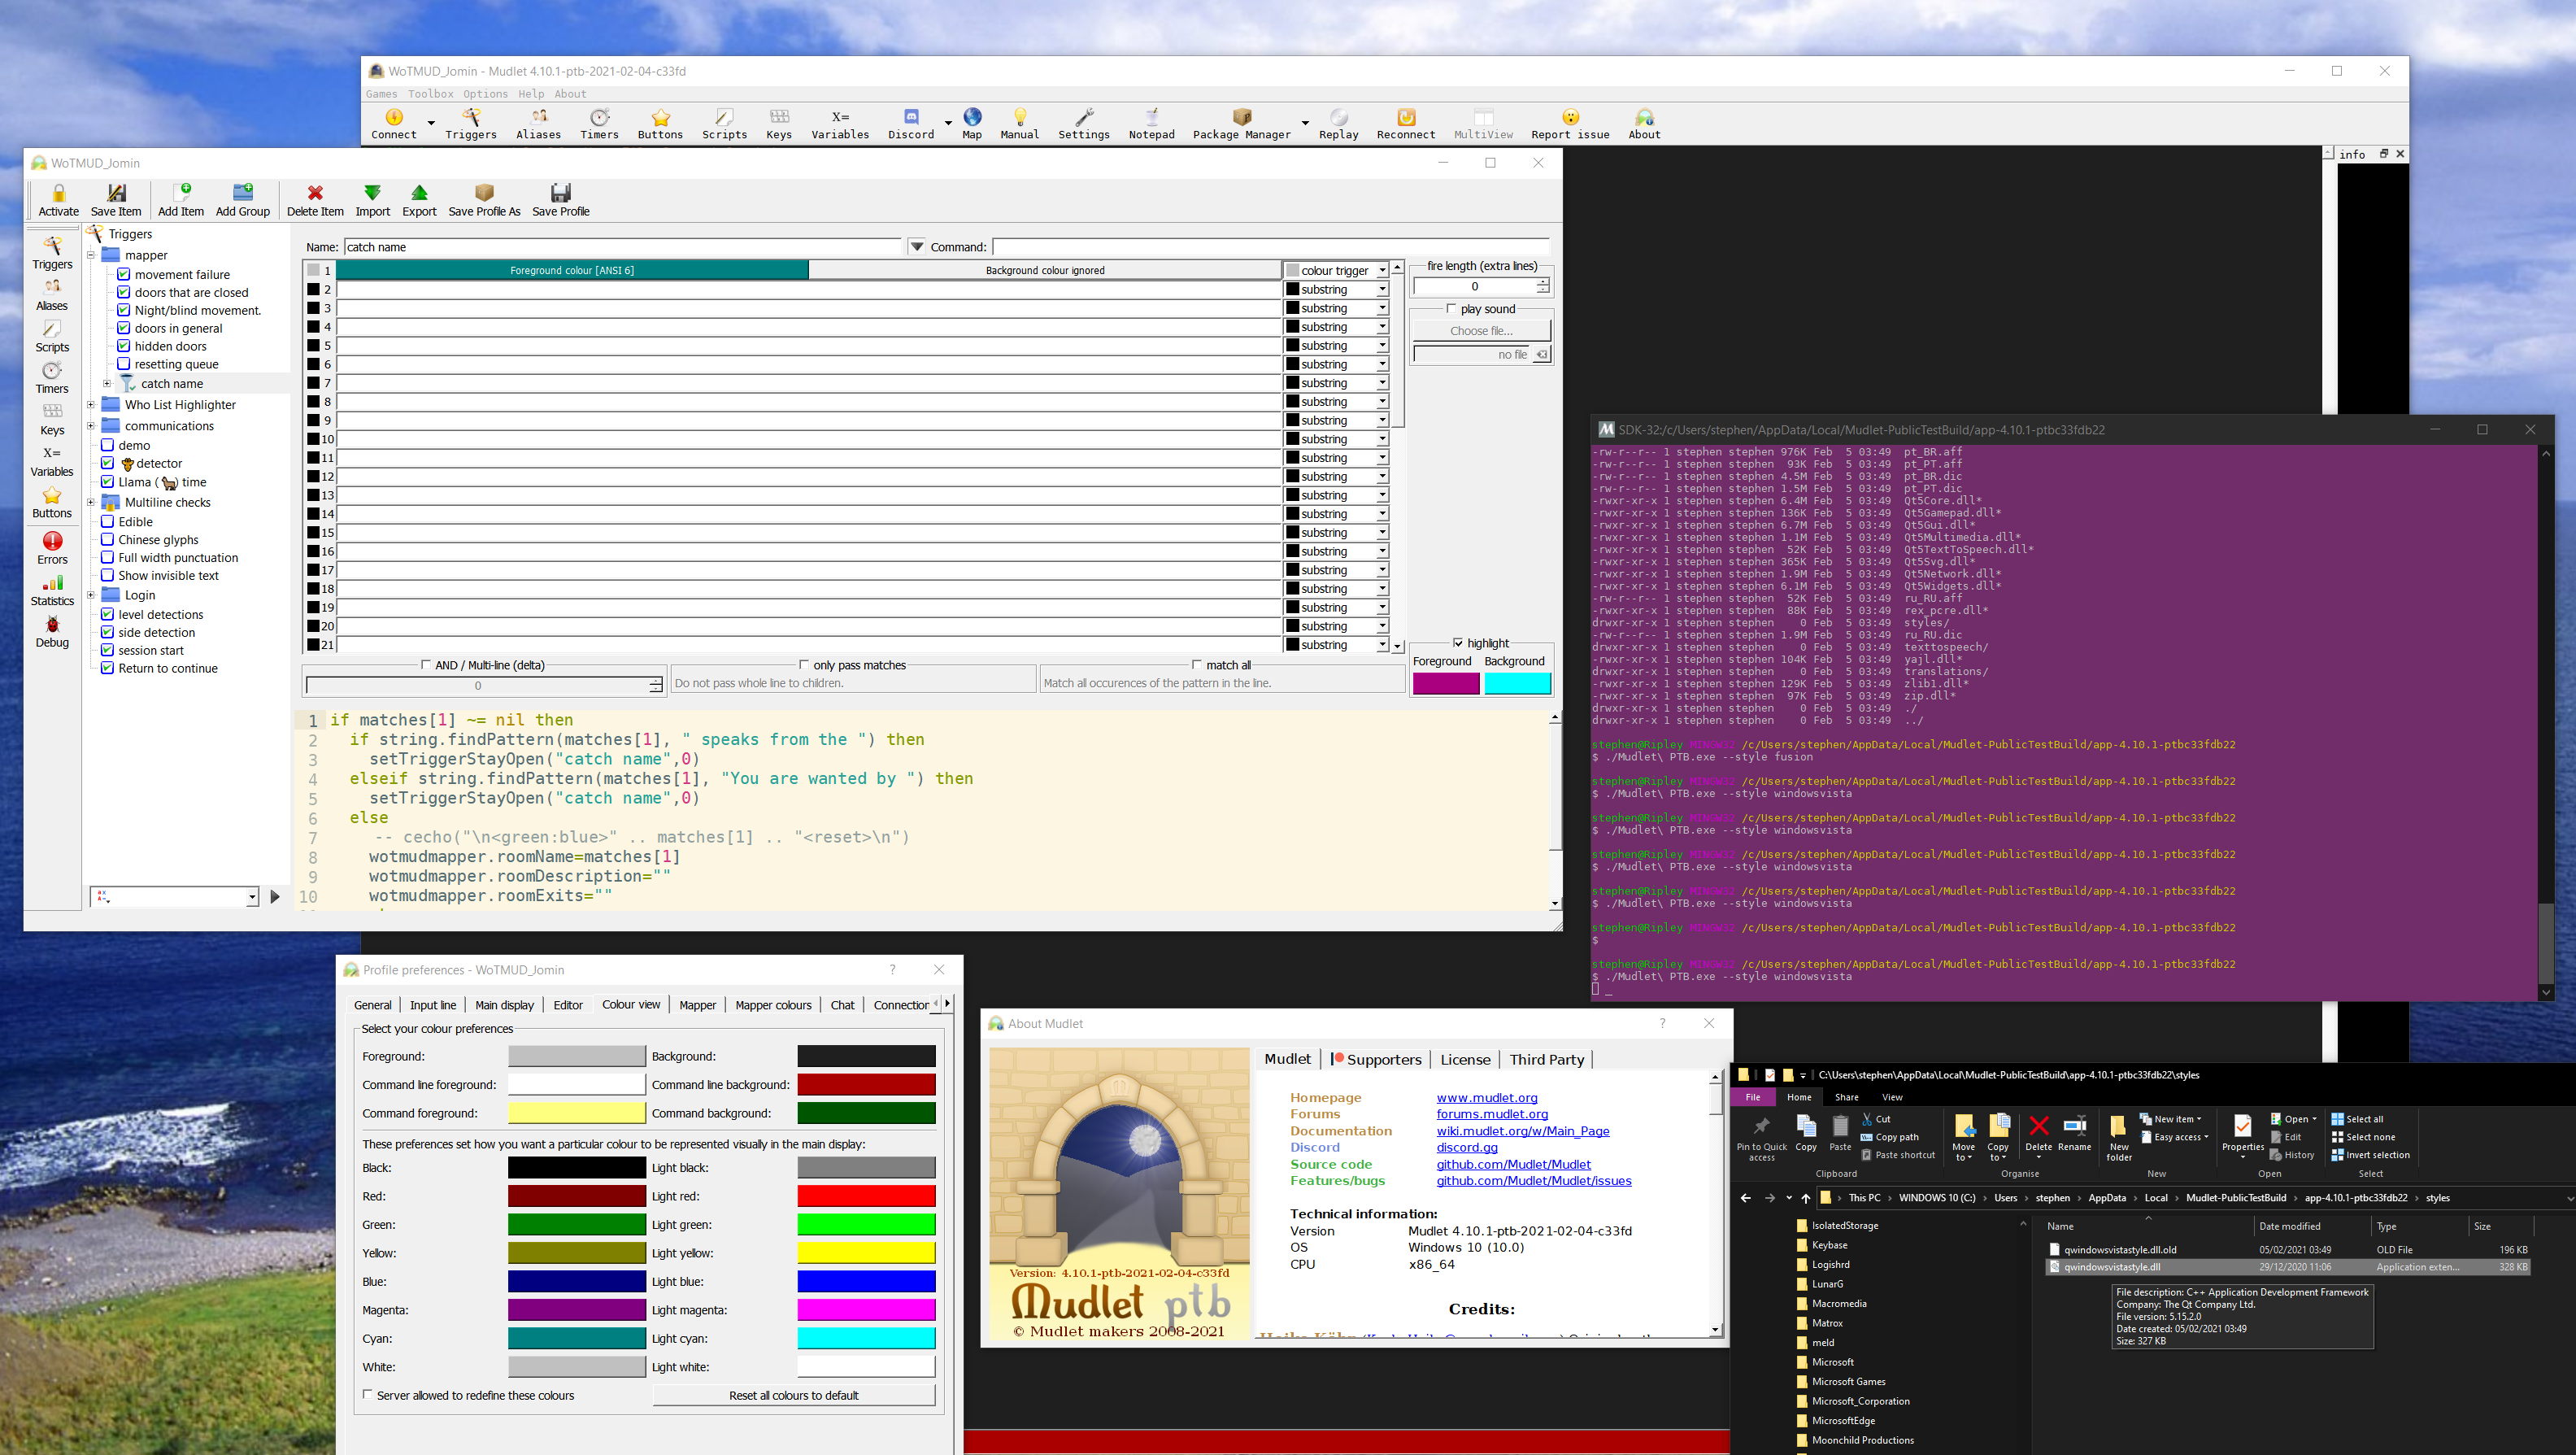Open the www.mudlet.org homepage link
This screenshot has height=1455, width=2576.
[1487, 1097]
